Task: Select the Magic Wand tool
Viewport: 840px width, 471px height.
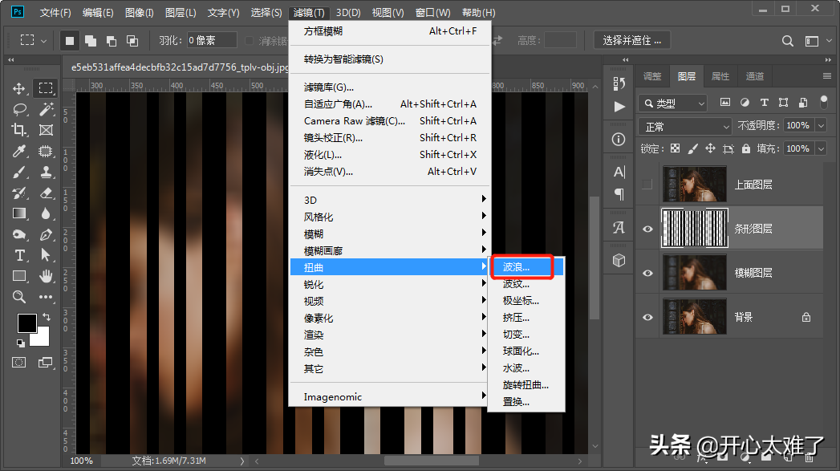Action: click(46, 109)
